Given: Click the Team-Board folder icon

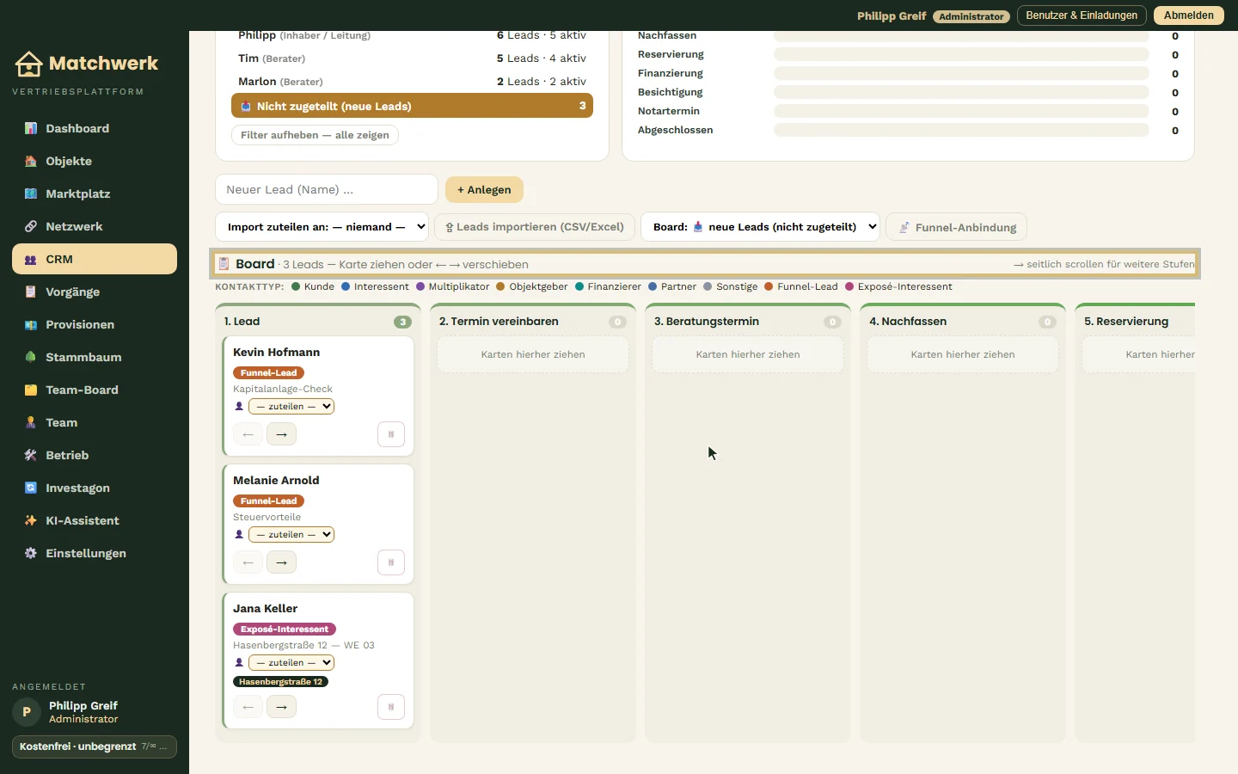Looking at the screenshot, I should coord(31,390).
